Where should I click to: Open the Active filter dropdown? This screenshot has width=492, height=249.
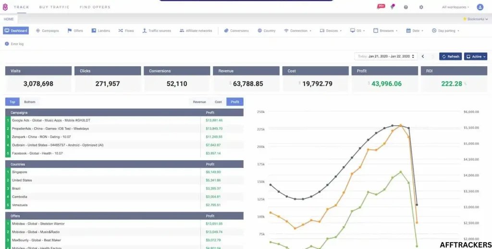point(476,57)
